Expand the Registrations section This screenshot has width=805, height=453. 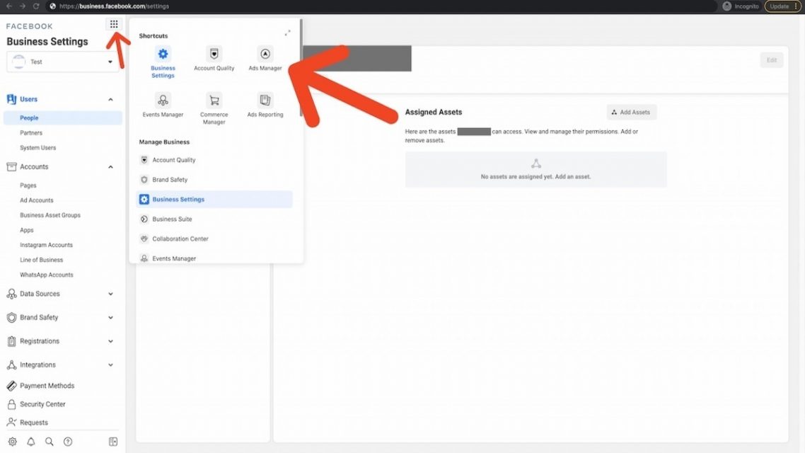click(x=110, y=341)
